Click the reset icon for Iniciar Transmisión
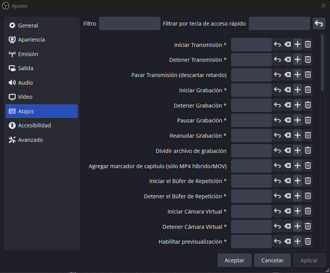The height and width of the screenshot is (273, 330). 277,45
